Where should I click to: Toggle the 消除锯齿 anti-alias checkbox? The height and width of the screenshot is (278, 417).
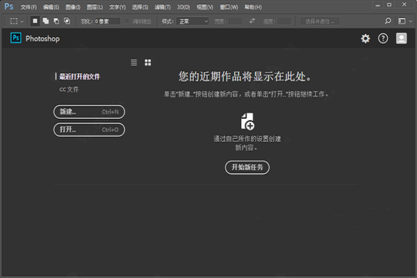pyautogui.click(x=126, y=21)
